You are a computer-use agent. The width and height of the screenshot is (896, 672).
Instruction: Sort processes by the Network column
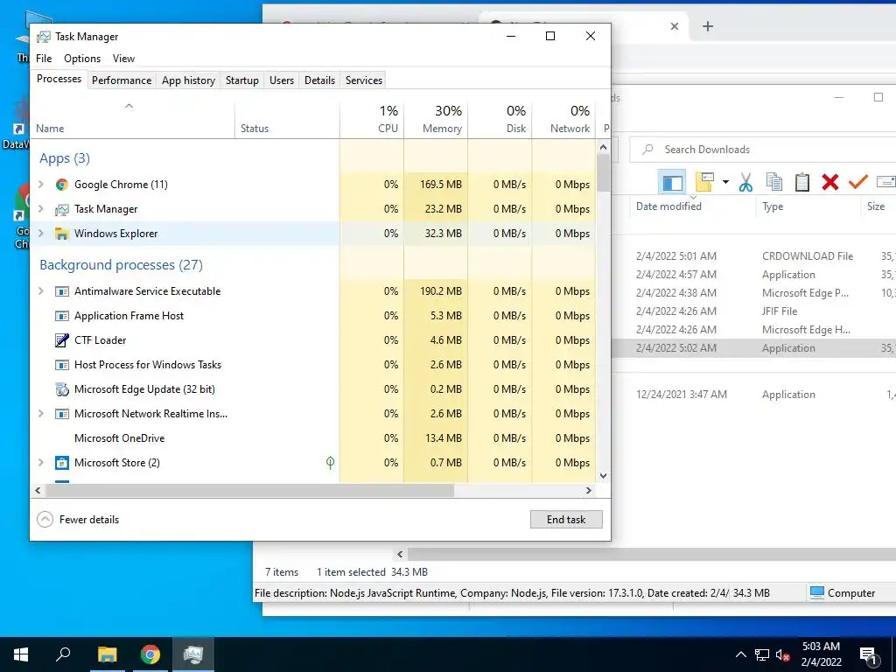pos(564,119)
